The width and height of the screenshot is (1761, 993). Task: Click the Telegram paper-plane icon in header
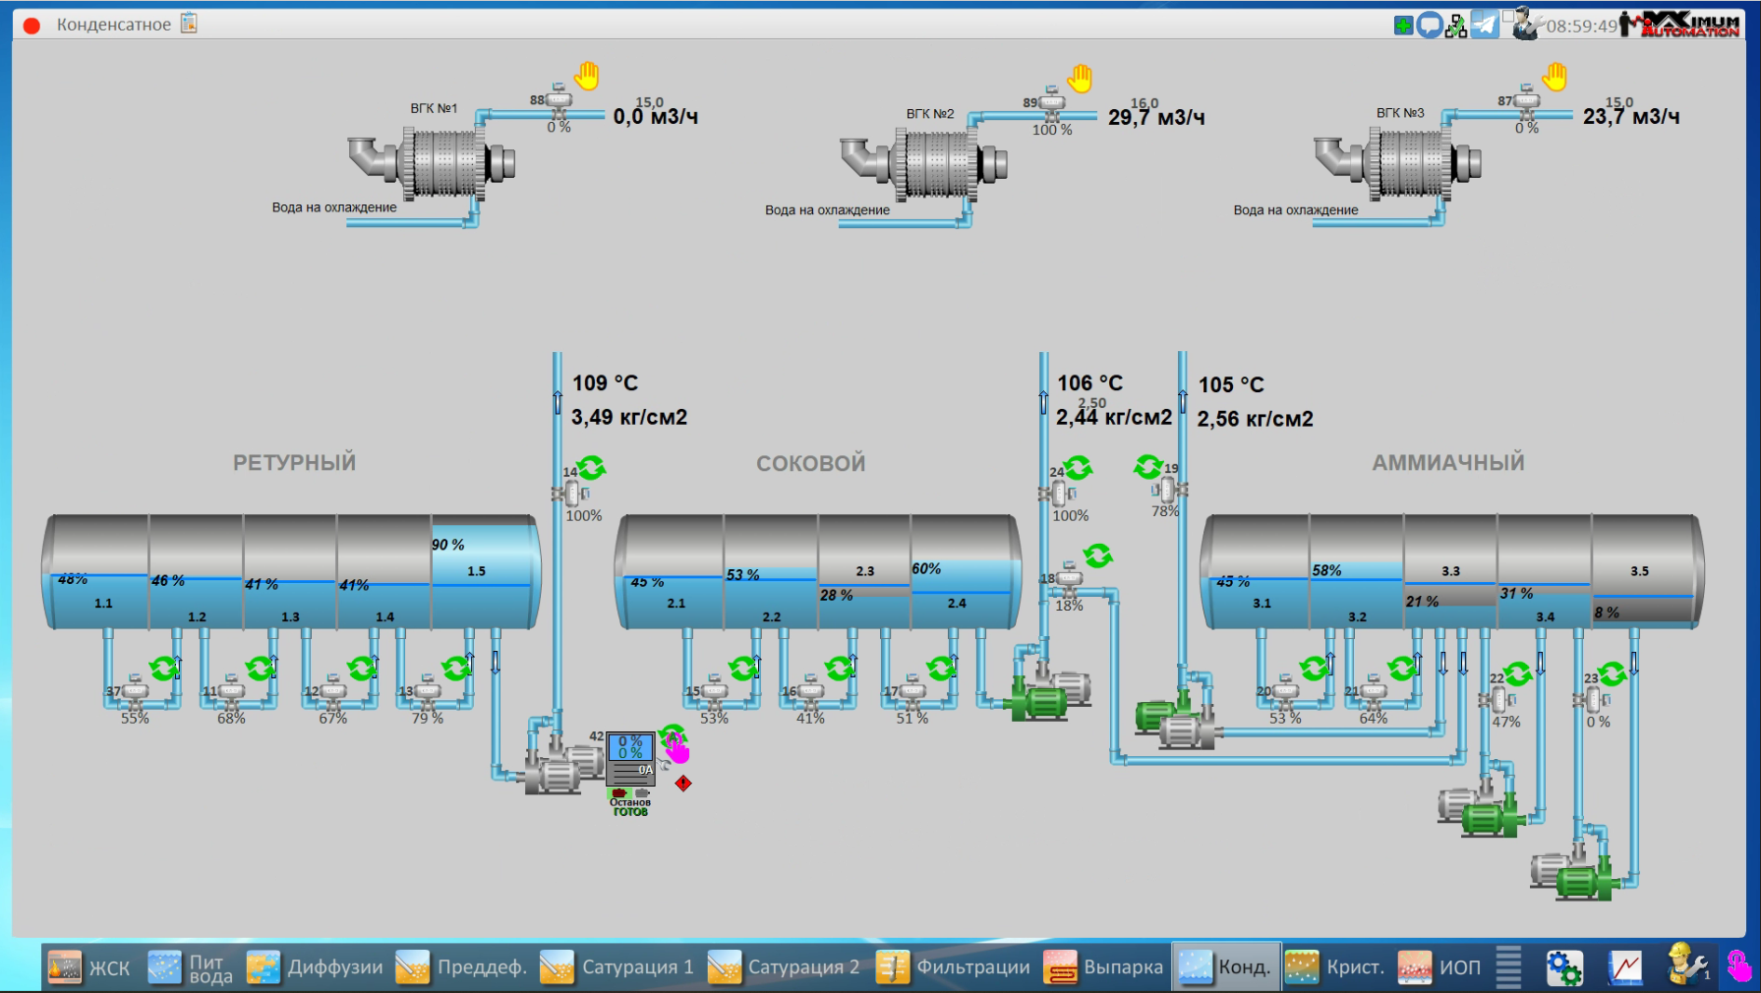[1485, 25]
